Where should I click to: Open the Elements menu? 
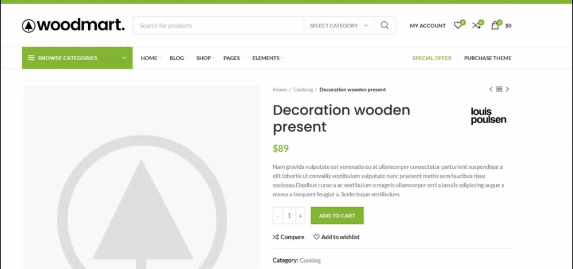[268, 58]
